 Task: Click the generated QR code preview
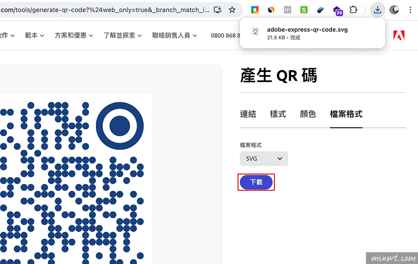[76, 179]
